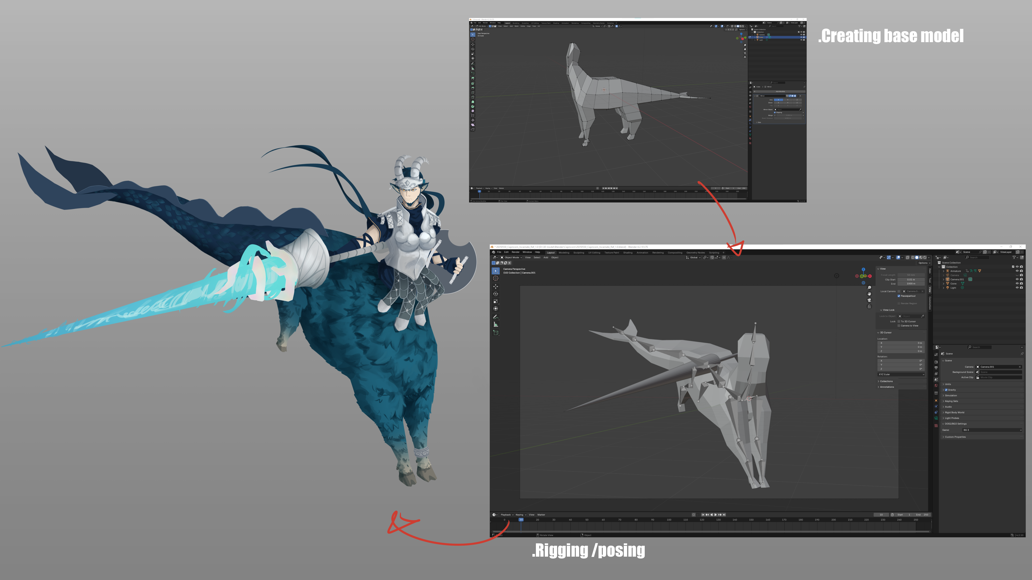Open the View Layer properties tab icon
The height and width of the screenshot is (580, 1032).
coord(936,374)
